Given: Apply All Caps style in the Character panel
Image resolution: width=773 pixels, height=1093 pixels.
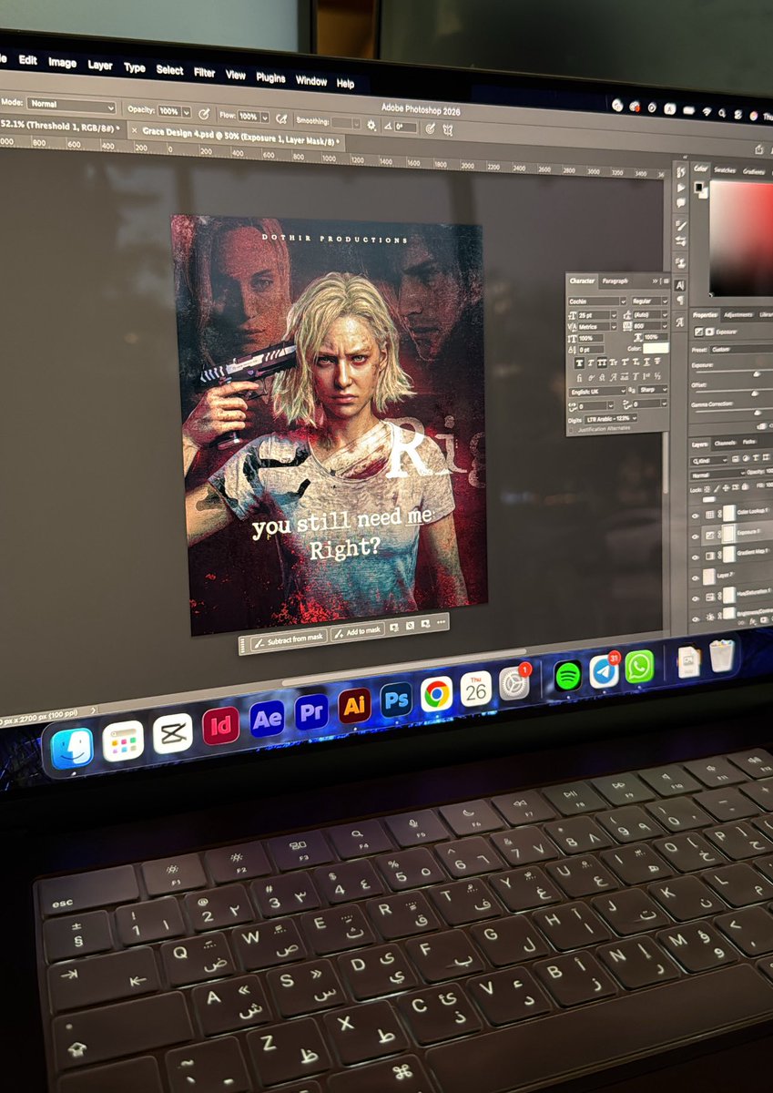Looking at the screenshot, I should coord(602,363).
